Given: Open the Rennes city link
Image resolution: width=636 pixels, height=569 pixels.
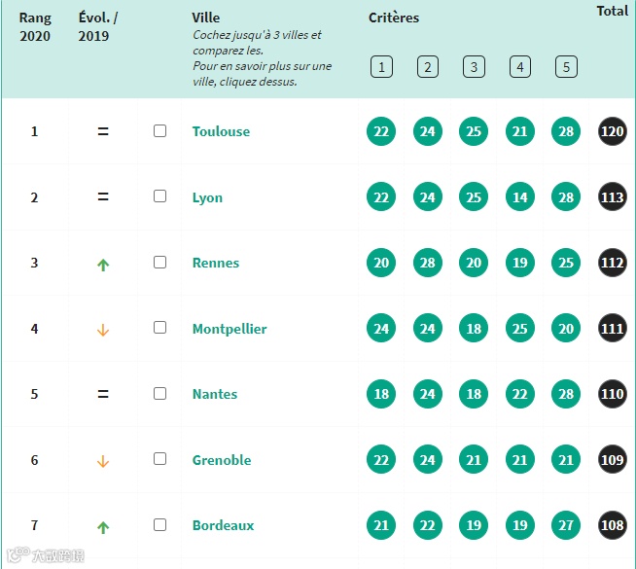Looking at the screenshot, I should pos(216,263).
